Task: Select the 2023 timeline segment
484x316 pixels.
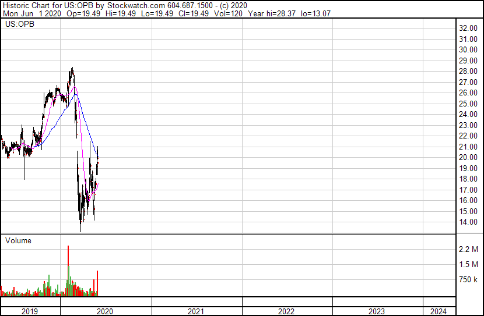Action: (x=377, y=311)
